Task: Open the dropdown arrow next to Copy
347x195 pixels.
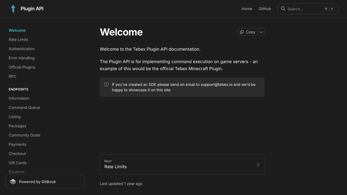Action: point(261,32)
